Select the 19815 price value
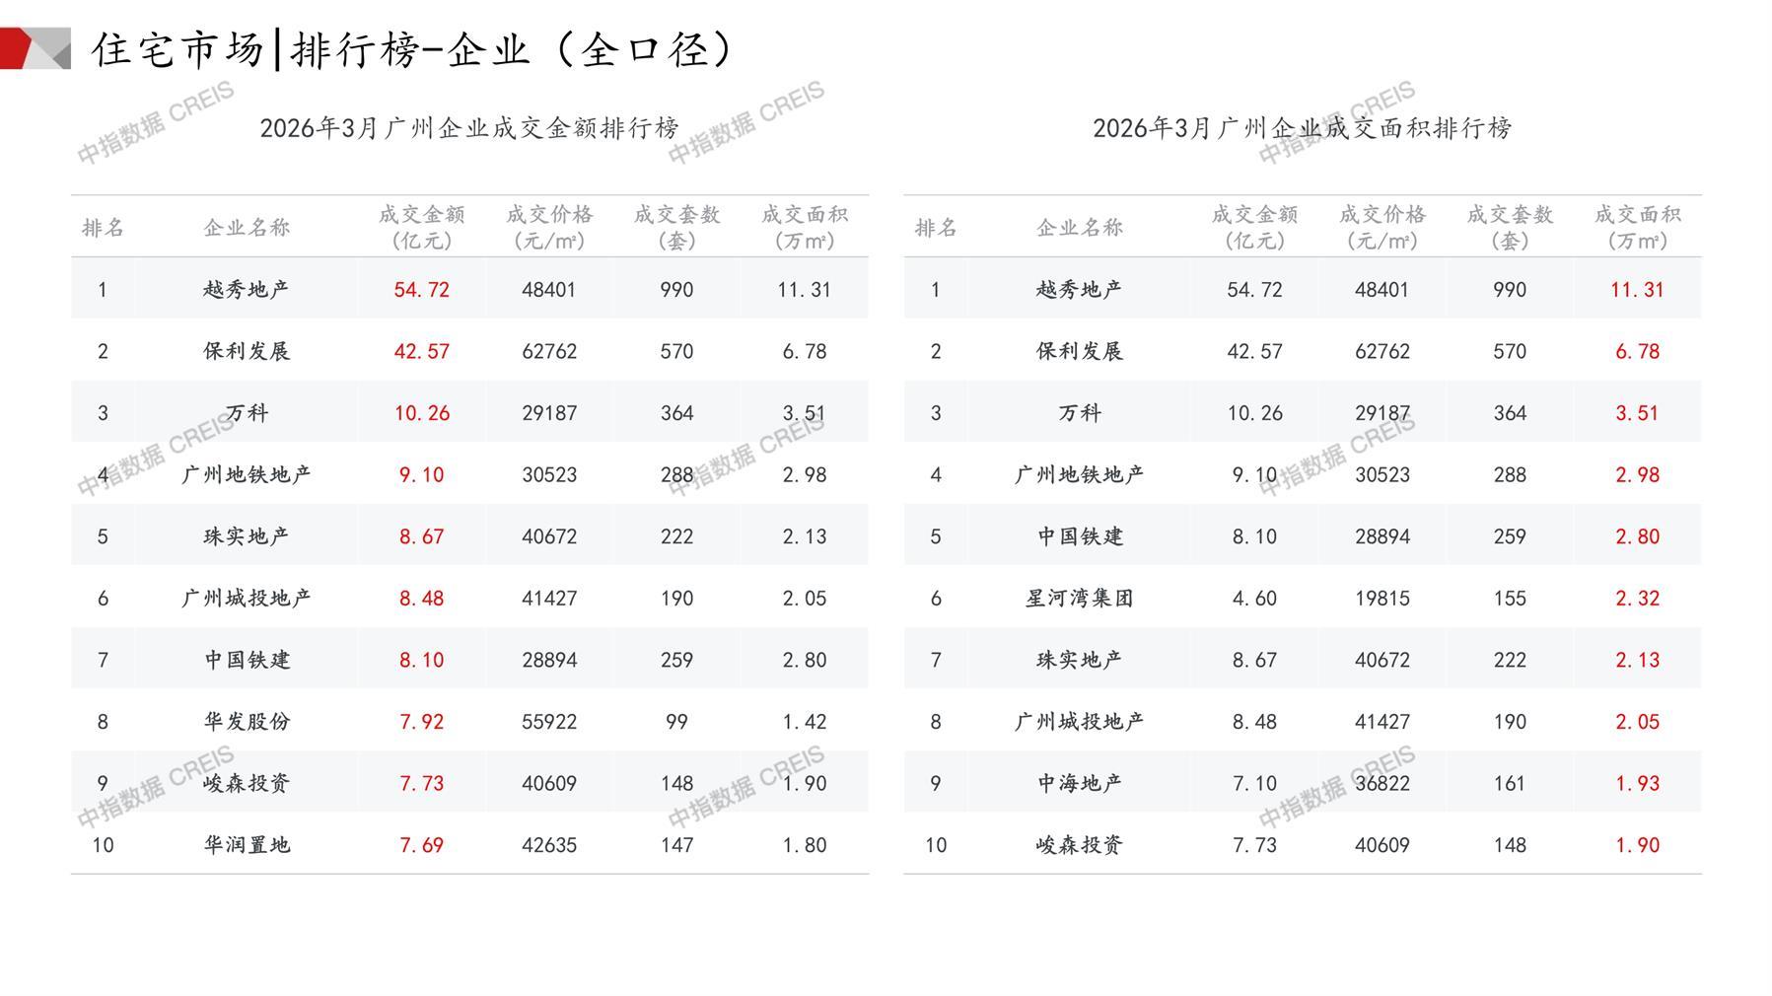 (x=1382, y=599)
